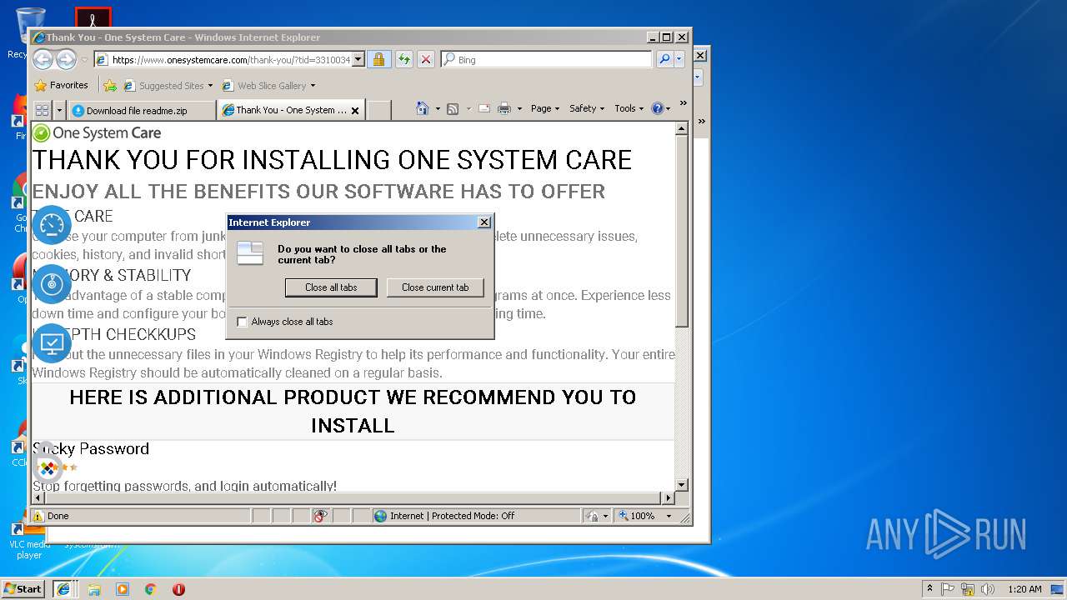Image resolution: width=1067 pixels, height=600 pixels.
Task: Click the privacy report eye icon in status bar
Action: 321,516
